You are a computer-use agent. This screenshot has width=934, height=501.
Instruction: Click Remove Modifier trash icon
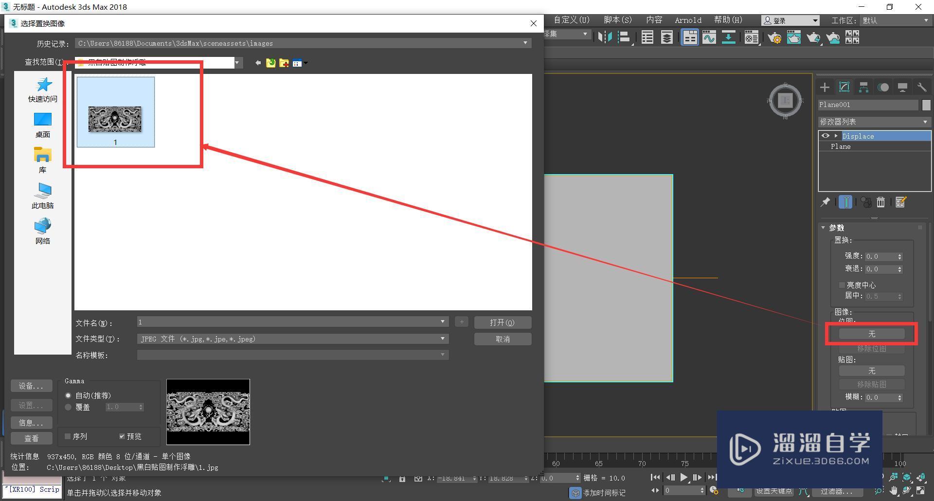coord(880,202)
